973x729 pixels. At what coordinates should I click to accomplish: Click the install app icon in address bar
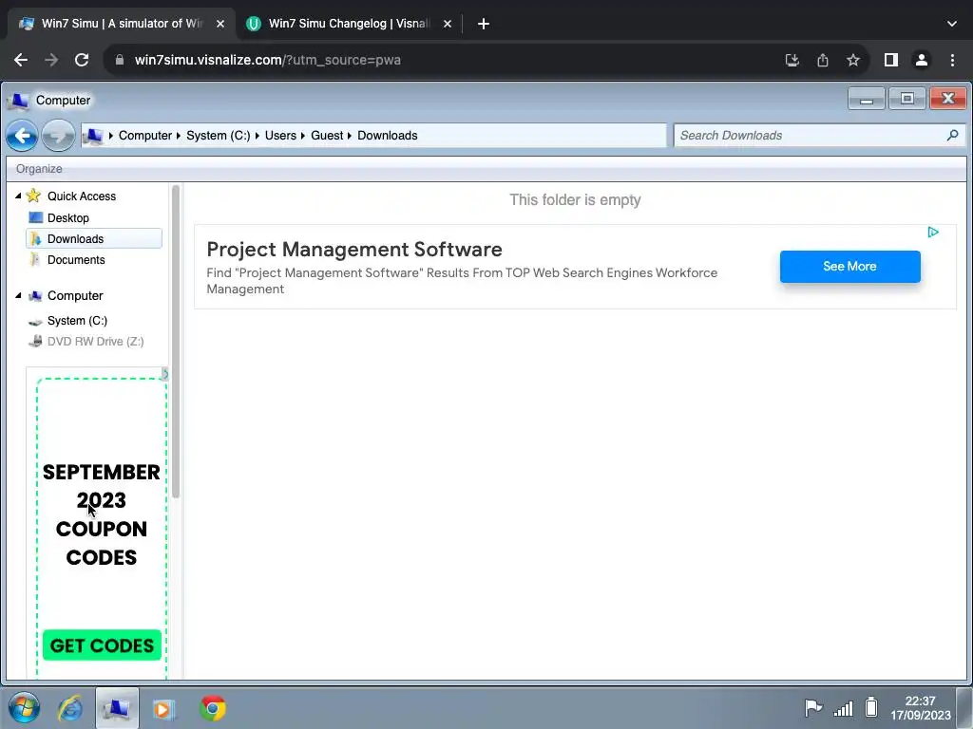click(x=792, y=60)
